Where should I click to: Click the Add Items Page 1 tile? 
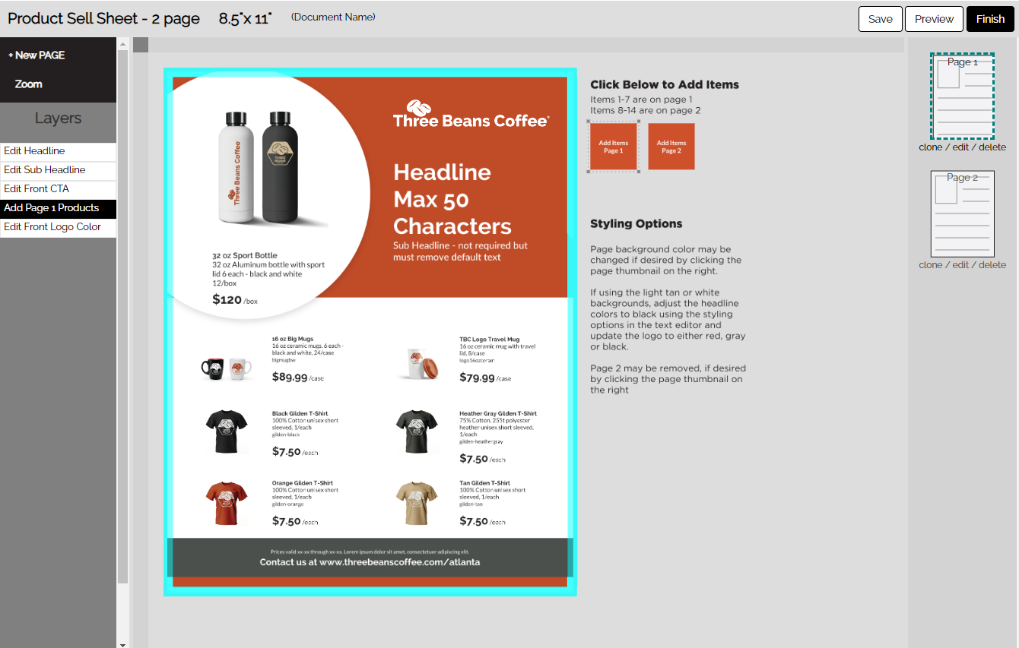pyautogui.click(x=613, y=147)
